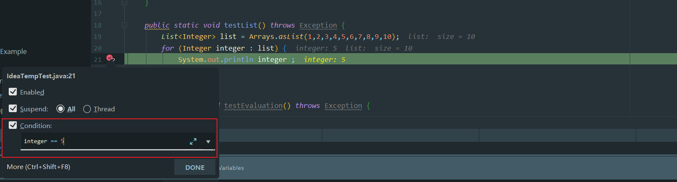
Task: Expand the condition editor with the expand icon
Action: click(x=193, y=142)
